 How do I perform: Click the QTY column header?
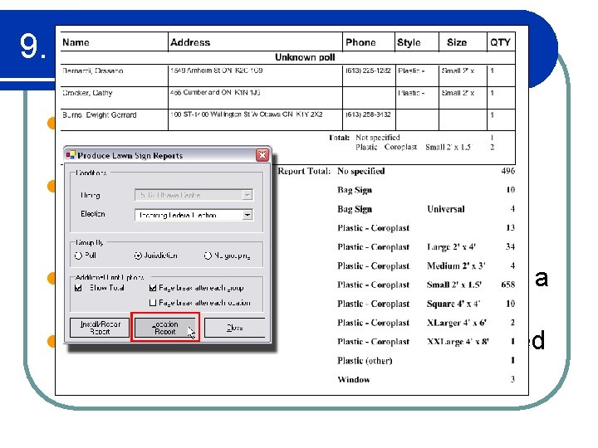click(500, 42)
